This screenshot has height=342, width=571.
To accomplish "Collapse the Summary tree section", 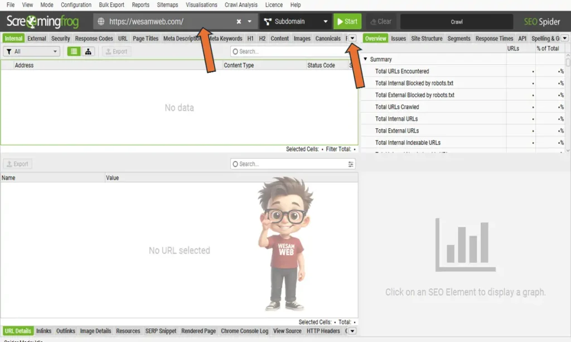I will point(366,59).
